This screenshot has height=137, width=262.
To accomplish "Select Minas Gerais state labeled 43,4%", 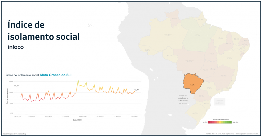I will tap(223, 75).
